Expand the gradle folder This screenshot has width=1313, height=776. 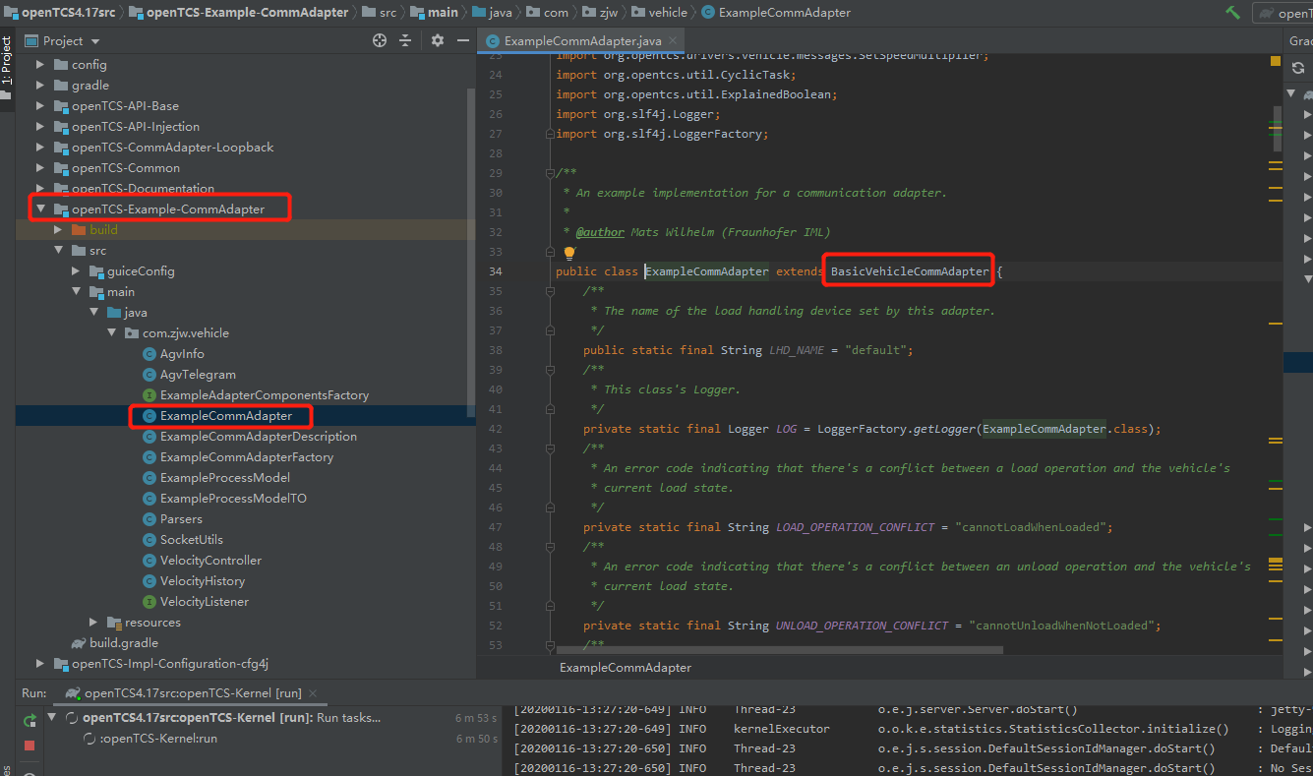tap(40, 85)
